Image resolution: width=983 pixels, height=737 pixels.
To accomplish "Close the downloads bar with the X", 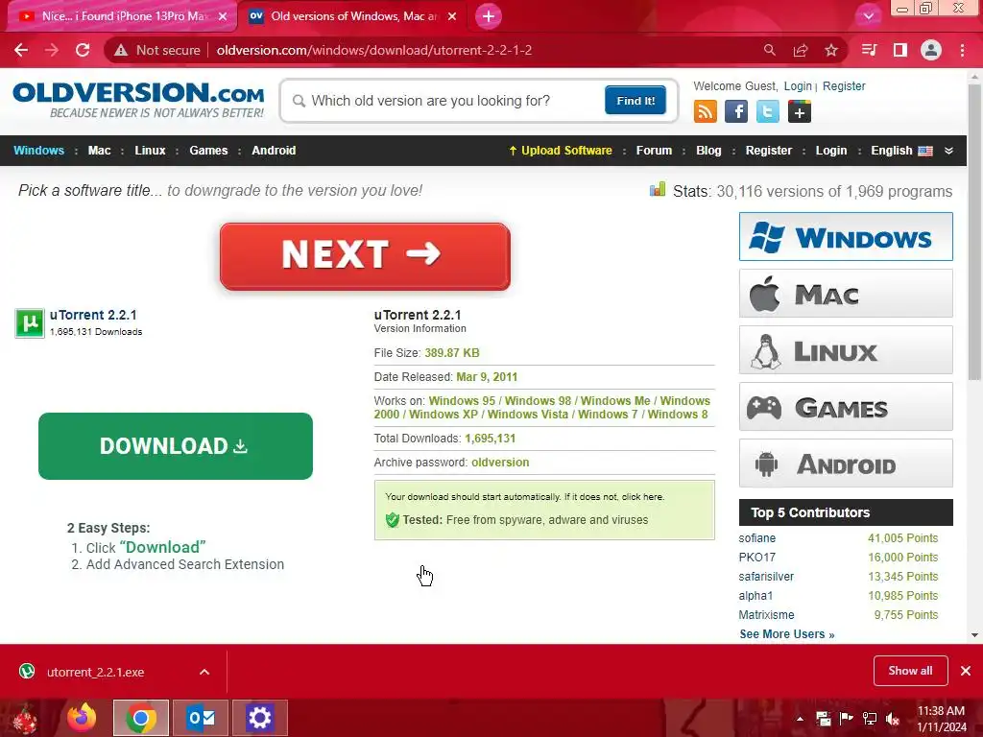I will coord(966,671).
